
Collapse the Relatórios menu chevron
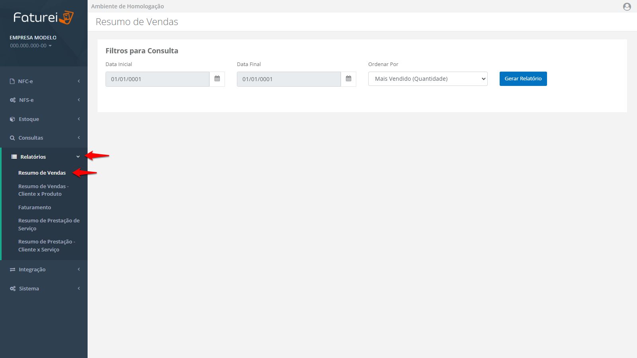point(78,157)
